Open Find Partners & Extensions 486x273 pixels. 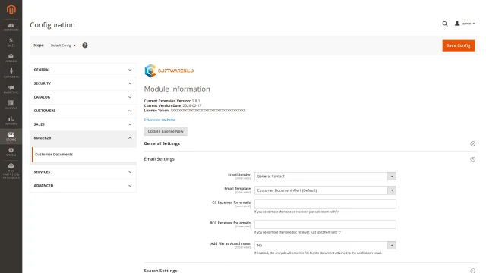point(11,171)
